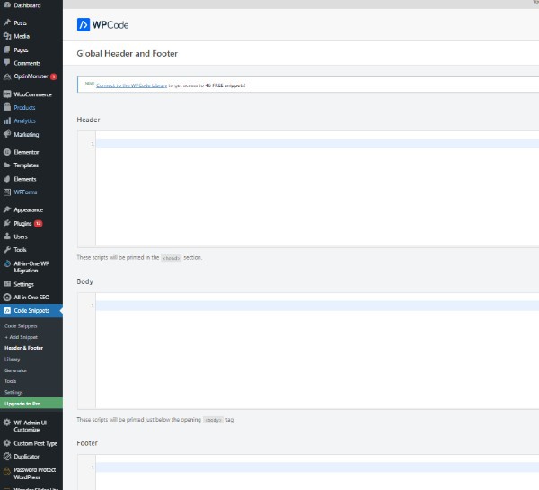This screenshot has height=490, width=539.
Task: Click the OptinMonster monster icon
Action: coord(7,76)
